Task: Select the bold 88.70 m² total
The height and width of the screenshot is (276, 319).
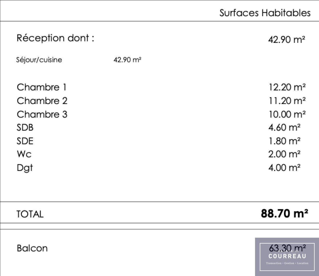Action: coord(284,213)
